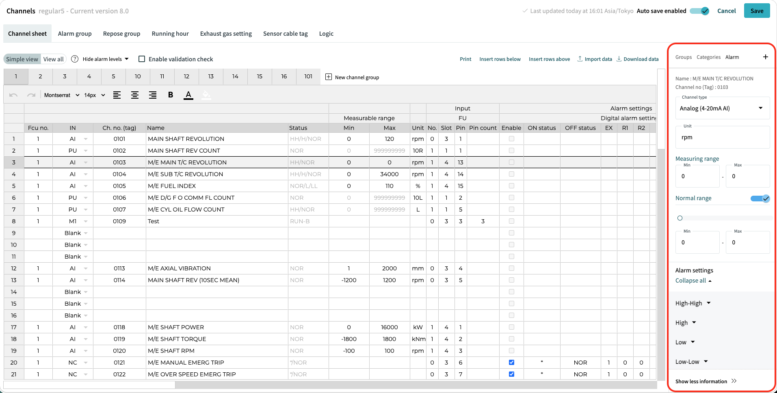Click Insert rows below
Viewport: 777px width, 393px height.
click(x=500, y=59)
